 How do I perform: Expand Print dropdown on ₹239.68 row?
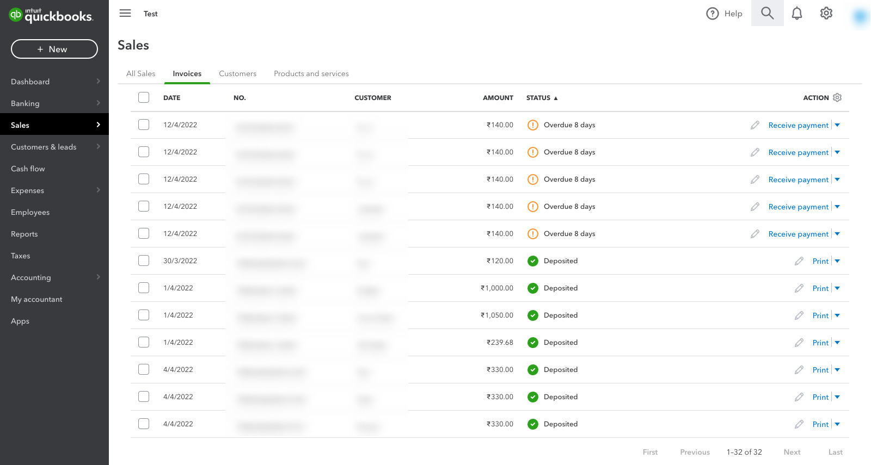(x=837, y=343)
